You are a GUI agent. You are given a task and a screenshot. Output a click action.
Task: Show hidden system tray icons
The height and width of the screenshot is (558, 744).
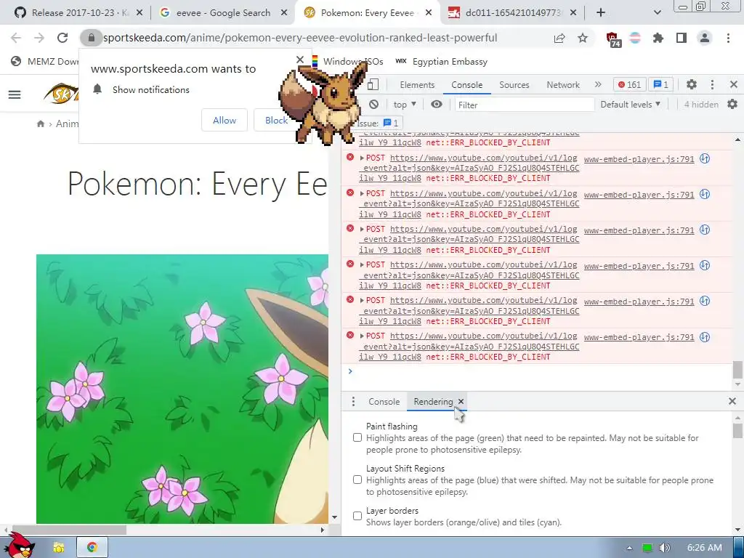630,548
